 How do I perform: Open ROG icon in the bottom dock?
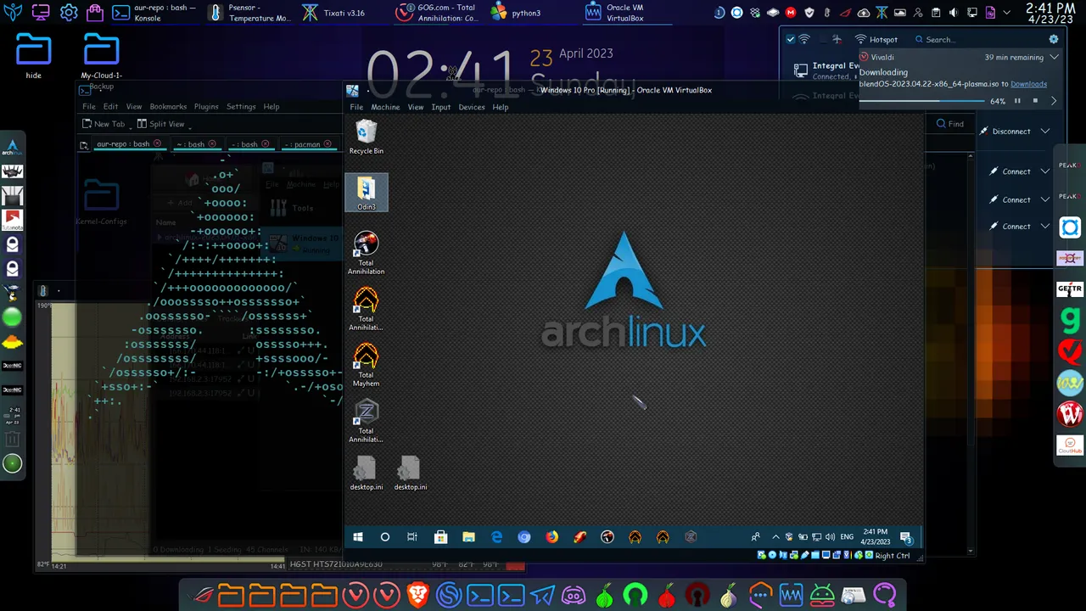(x=204, y=595)
